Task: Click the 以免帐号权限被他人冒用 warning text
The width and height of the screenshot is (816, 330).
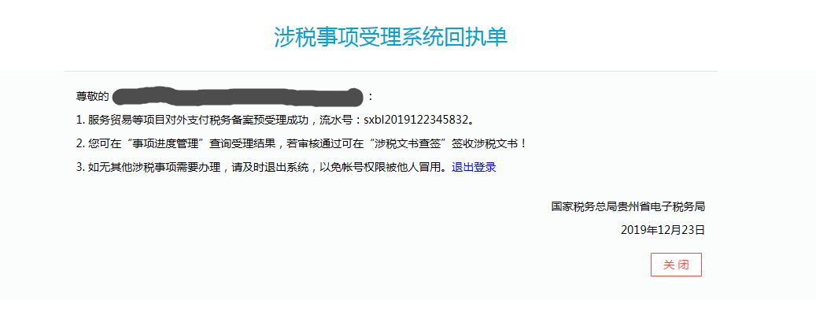Action: click(380, 167)
